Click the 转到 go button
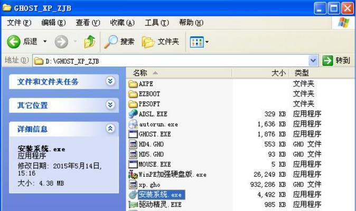Screen dimensions: 356x211 (336, 61)
